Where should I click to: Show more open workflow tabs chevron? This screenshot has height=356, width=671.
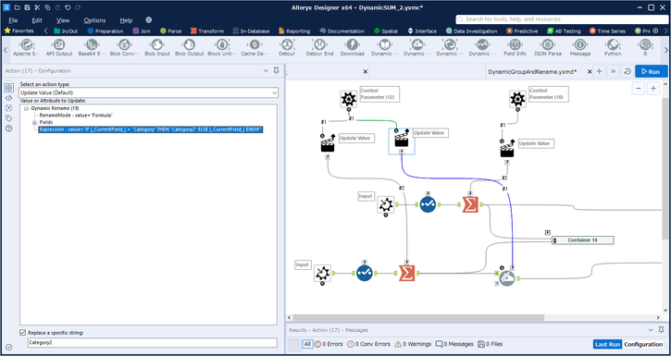click(x=614, y=71)
